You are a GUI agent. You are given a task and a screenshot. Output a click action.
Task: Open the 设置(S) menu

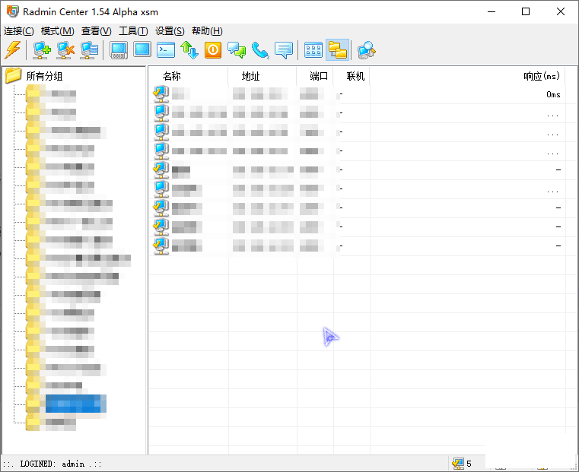tap(170, 31)
